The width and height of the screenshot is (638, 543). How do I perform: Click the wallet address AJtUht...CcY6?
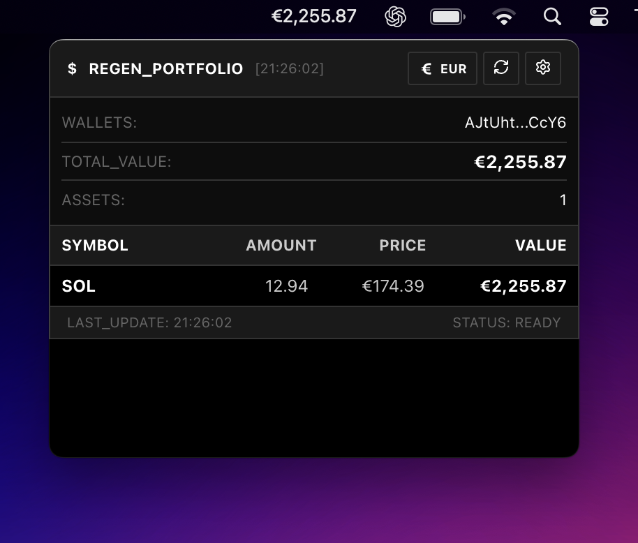(x=515, y=123)
